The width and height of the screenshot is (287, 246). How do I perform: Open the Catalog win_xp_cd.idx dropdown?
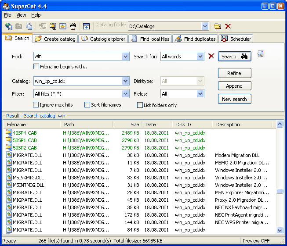pos(125,81)
